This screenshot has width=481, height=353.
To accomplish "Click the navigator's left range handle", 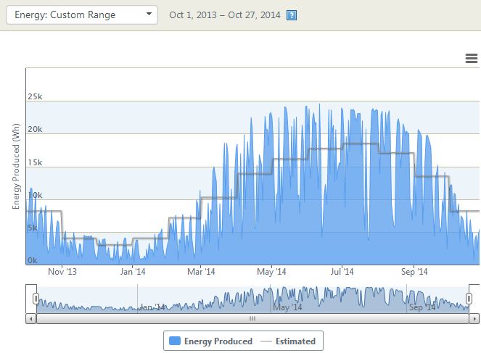I will point(36,299).
